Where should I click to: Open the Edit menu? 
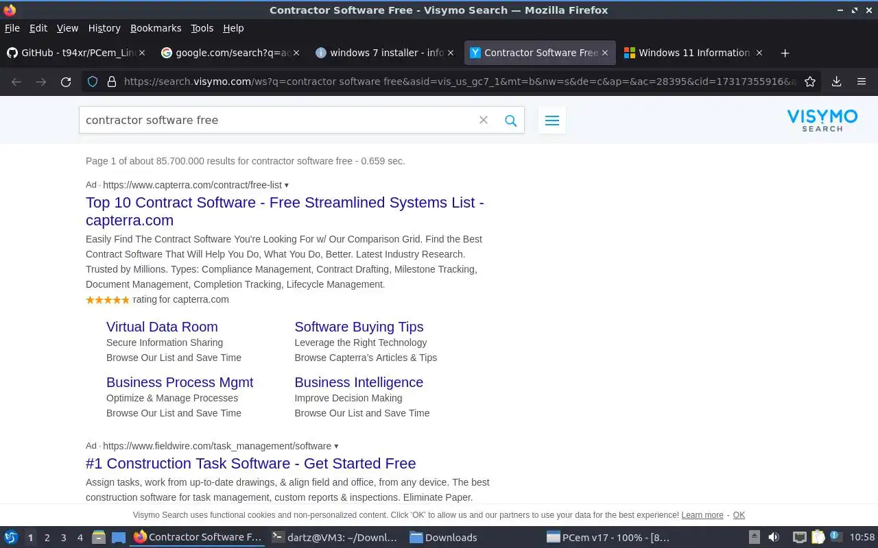pyautogui.click(x=38, y=28)
